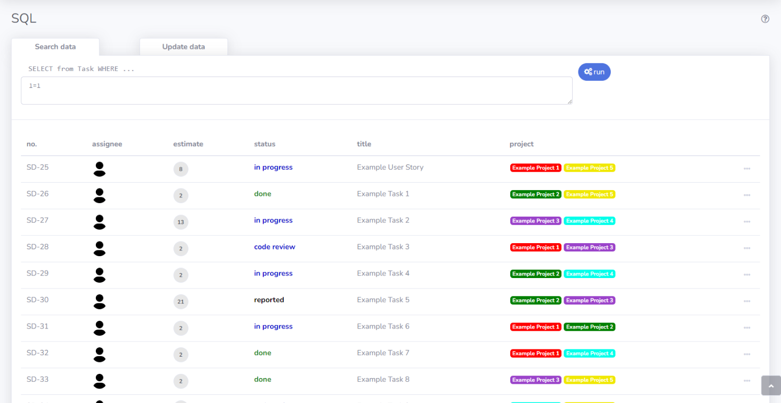Click assignee avatar in SD-33 row

tap(99, 382)
